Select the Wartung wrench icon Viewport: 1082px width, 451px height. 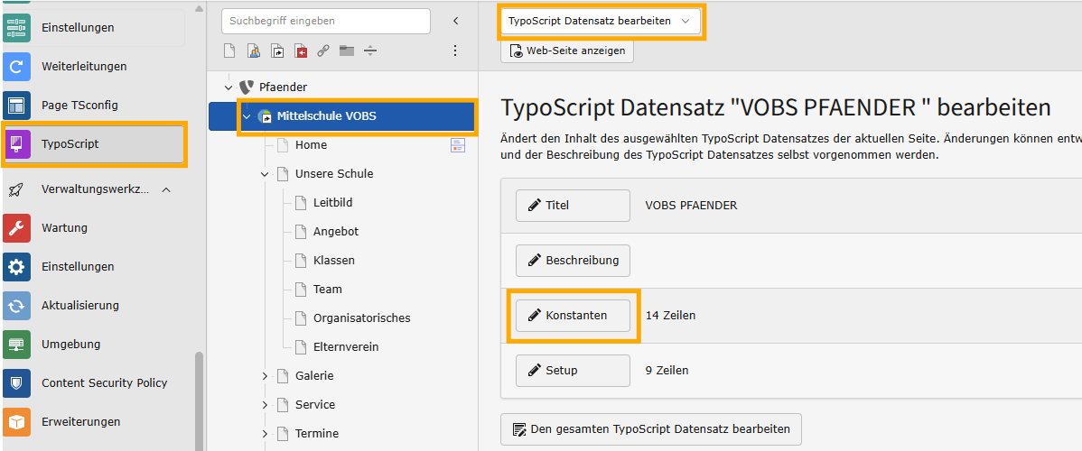pyautogui.click(x=17, y=228)
